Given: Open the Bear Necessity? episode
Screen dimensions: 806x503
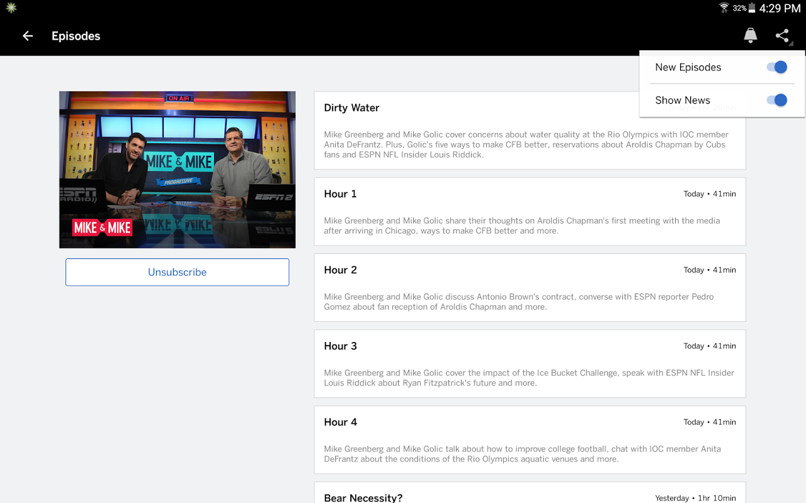Looking at the screenshot, I should (529, 496).
